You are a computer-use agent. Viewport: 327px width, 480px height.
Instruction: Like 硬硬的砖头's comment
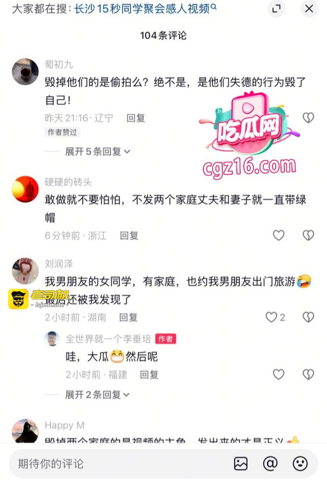279,235
